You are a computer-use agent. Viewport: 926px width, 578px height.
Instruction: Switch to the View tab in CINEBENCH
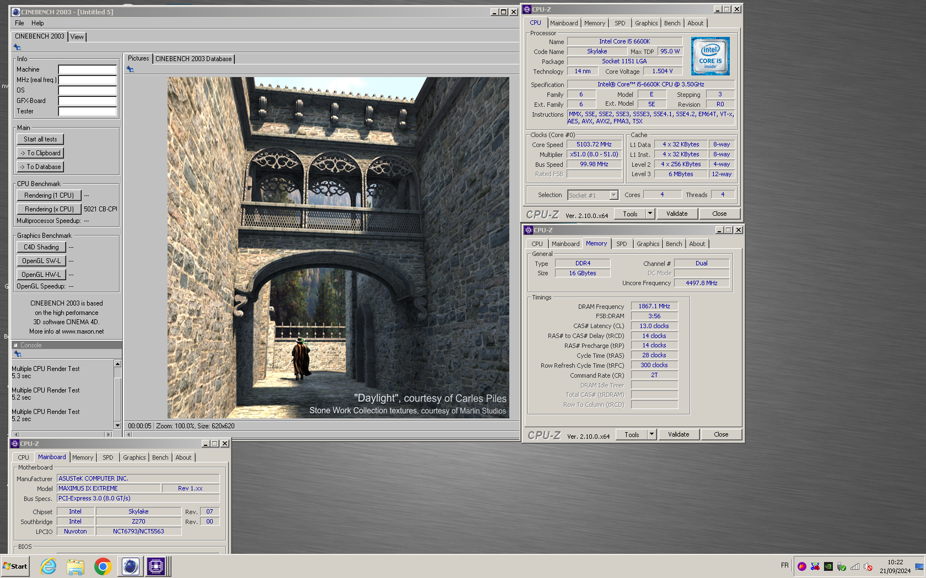[77, 37]
